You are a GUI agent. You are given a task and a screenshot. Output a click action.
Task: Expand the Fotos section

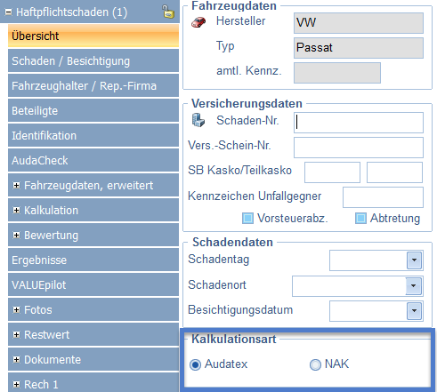pyautogui.click(x=17, y=309)
